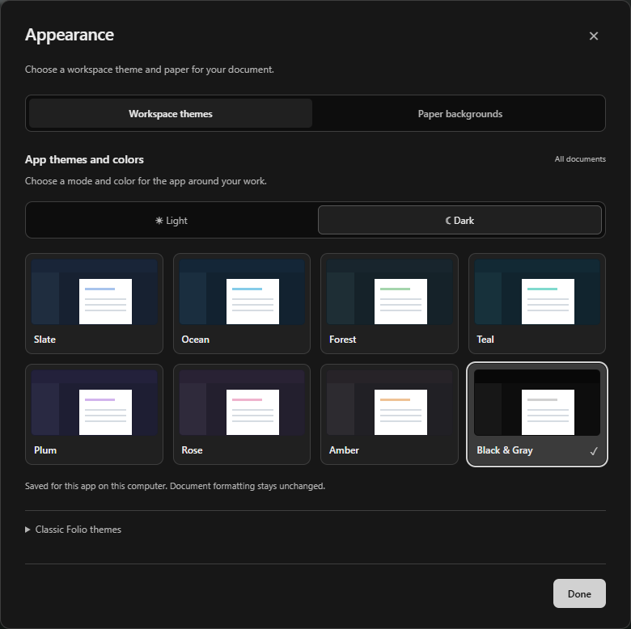Open the Paper backgrounds tab
Image resolution: width=631 pixels, height=629 pixels.
(x=459, y=113)
